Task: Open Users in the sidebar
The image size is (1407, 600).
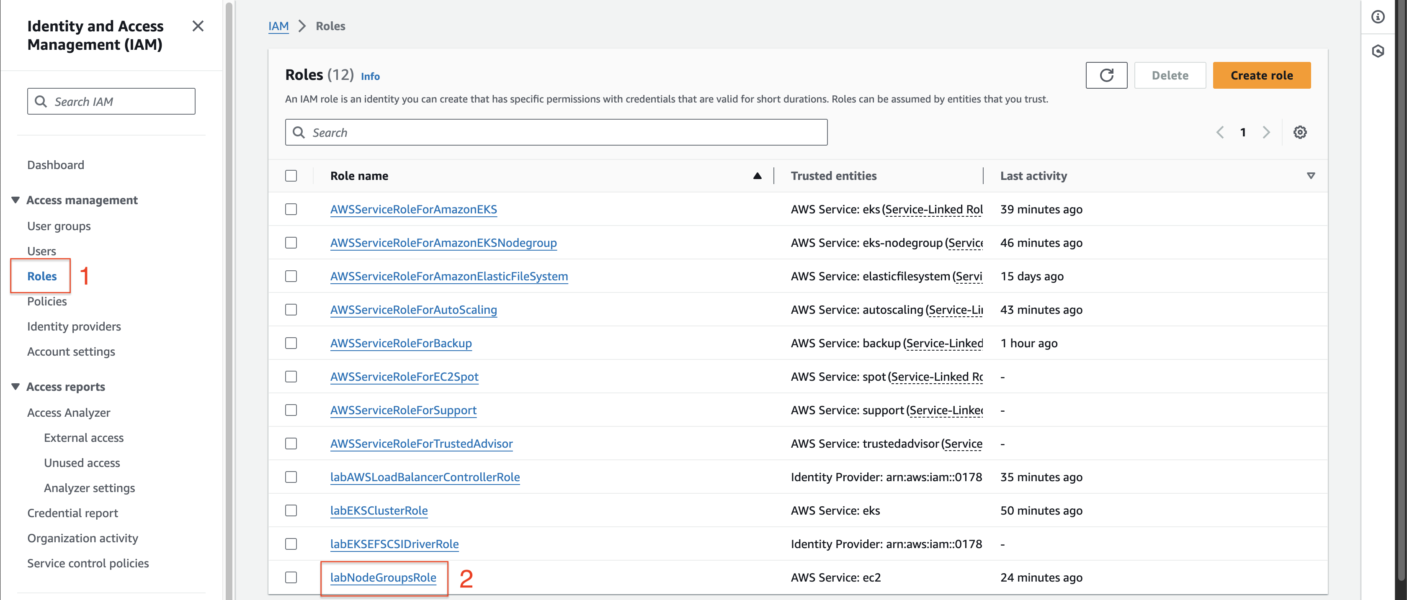Action: point(41,251)
